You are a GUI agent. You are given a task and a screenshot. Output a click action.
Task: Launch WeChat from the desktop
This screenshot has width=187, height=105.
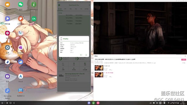pos(21,4)
